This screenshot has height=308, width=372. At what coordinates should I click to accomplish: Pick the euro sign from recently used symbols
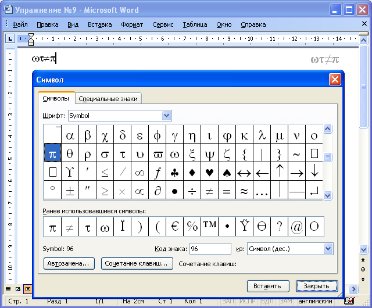174,227
